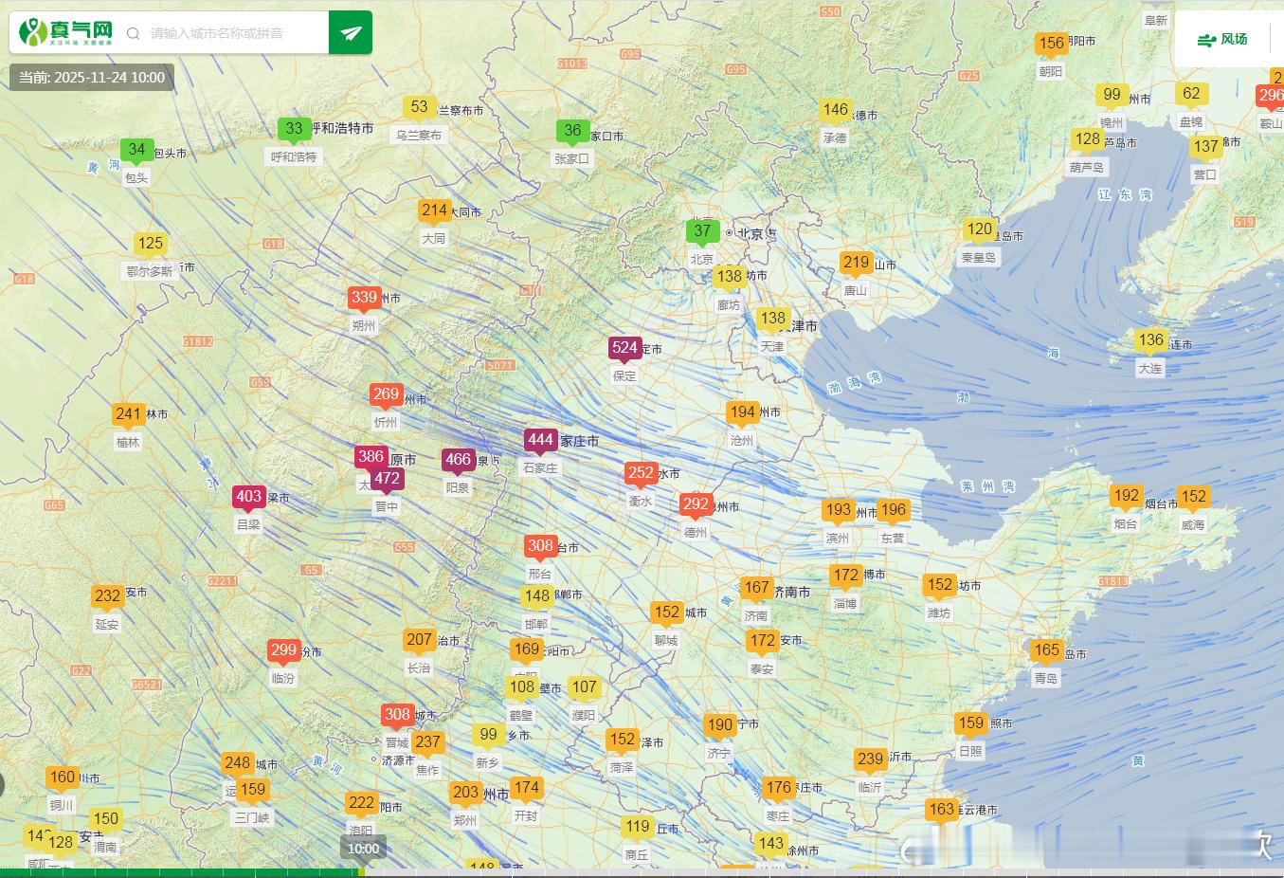Click Jinan's AQI marker showing 167
1284x878 pixels.
coord(756,590)
